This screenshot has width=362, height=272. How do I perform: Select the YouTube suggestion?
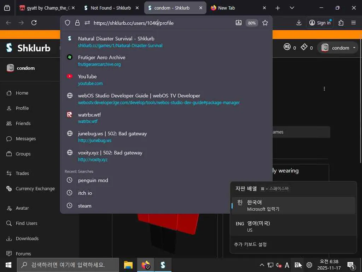tap(166, 80)
